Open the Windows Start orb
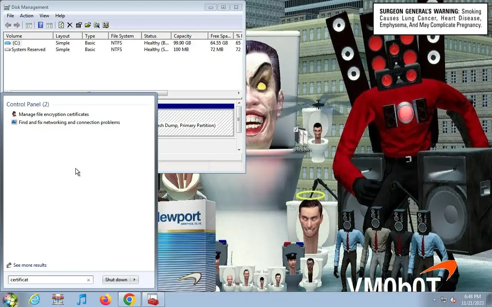The height and width of the screenshot is (307, 492). point(10,300)
